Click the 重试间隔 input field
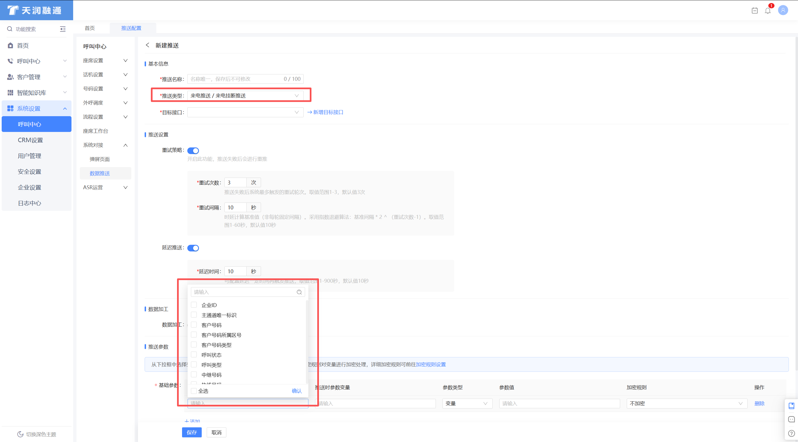Image resolution: width=798 pixels, height=442 pixels. (x=236, y=207)
